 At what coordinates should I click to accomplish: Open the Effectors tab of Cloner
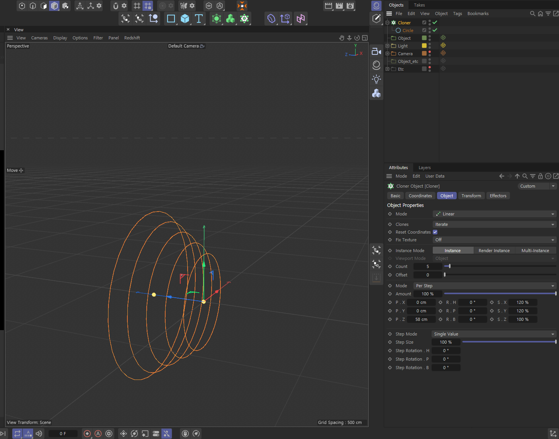tap(498, 196)
